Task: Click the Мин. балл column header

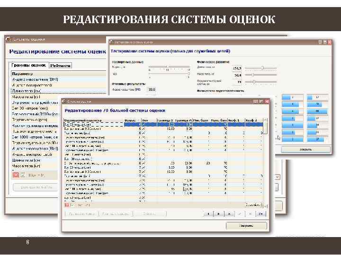Action: [201, 120]
